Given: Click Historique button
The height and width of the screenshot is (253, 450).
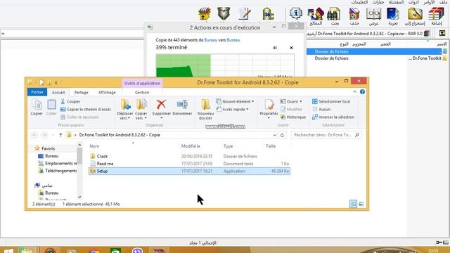Looking at the screenshot, I should click(293, 117).
